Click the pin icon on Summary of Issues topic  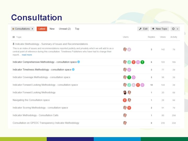point(14,44)
